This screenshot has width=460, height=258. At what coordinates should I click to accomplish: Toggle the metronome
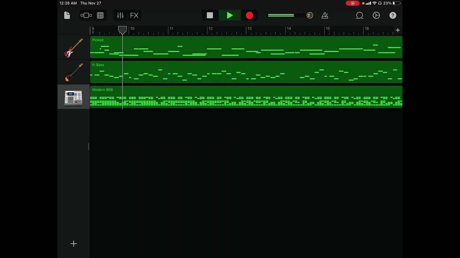[x=325, y=15]
